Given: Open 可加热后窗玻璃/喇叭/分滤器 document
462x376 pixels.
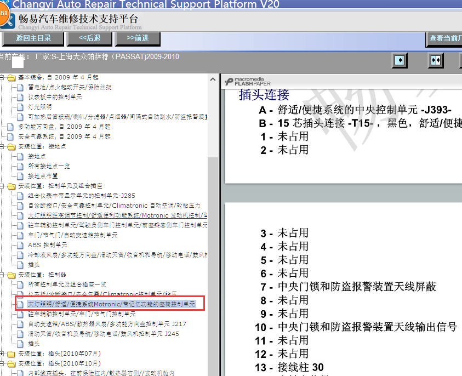Looking at the screenshot, I should [118, 117].
